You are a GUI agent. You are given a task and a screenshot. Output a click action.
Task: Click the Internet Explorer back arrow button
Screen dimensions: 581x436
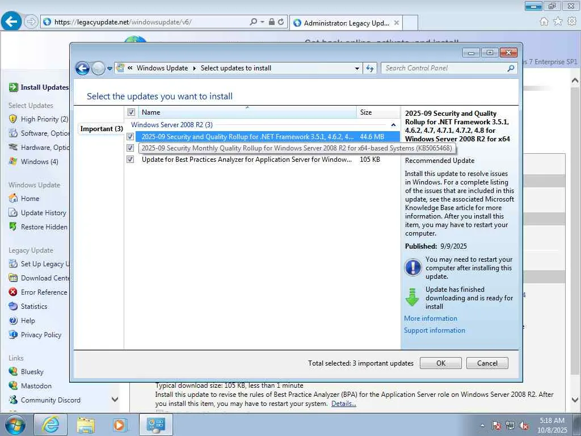[x=11, y=22]
